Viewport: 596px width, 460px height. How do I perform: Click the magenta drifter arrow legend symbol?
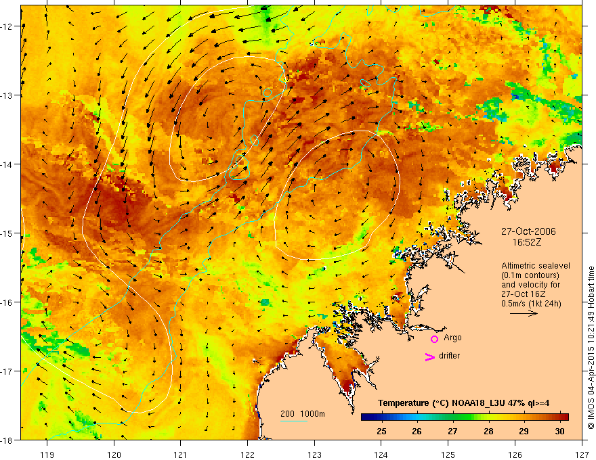tap(430, 356)
